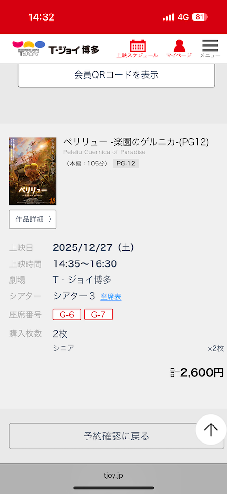Open マイページ person icon
The width and height of the screenshot is (227, 494).
[179, 49]
